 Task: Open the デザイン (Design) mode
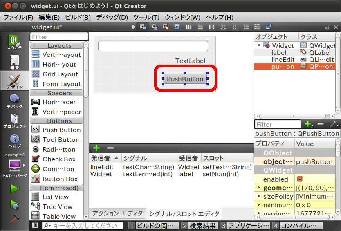tap(15, 81)
